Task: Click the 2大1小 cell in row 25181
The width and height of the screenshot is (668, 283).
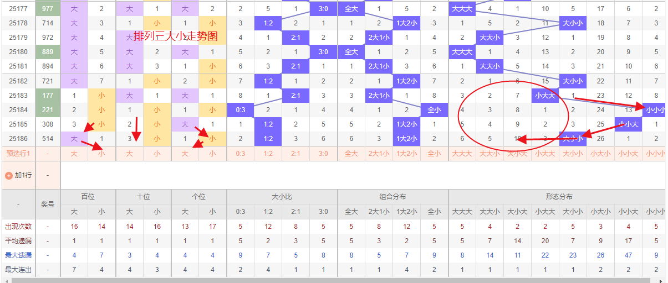Action: pyautogui.click(x=379, y=66)
